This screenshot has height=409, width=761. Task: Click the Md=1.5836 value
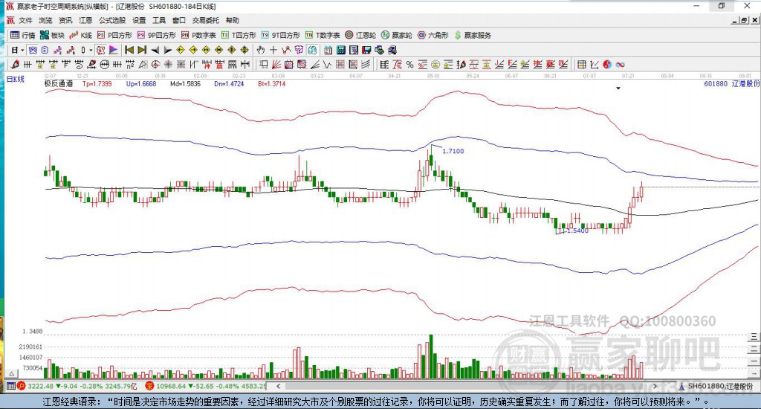point(185,83)
